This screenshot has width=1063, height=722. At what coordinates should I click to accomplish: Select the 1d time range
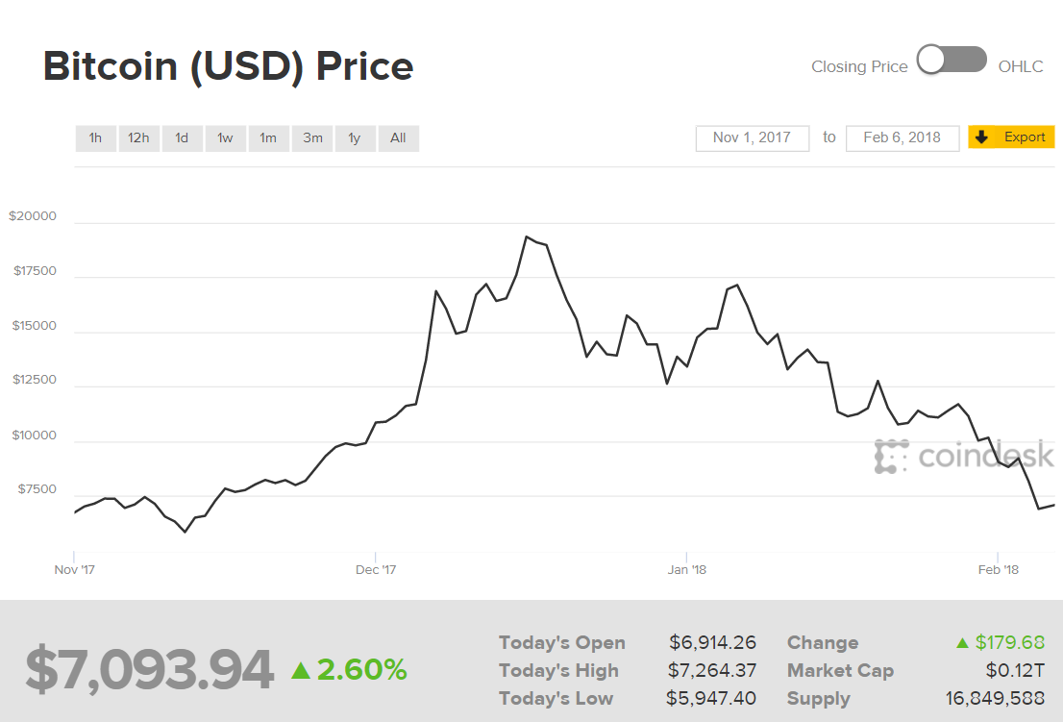tap(182, 137)
